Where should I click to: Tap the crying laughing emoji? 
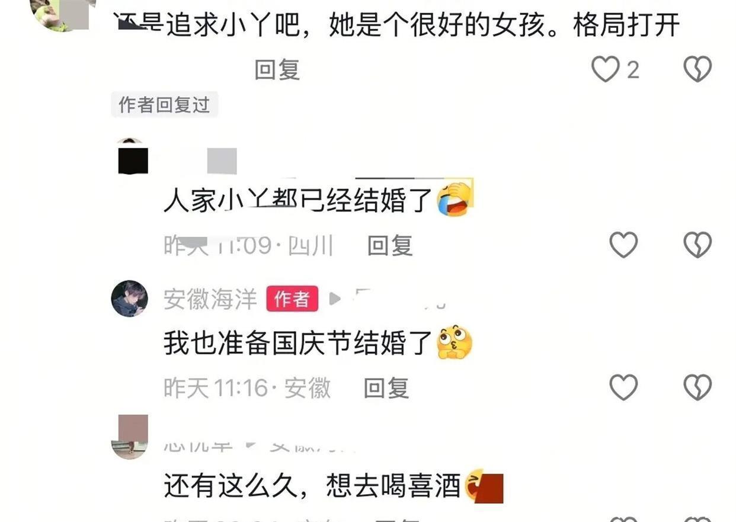[455, 198]
